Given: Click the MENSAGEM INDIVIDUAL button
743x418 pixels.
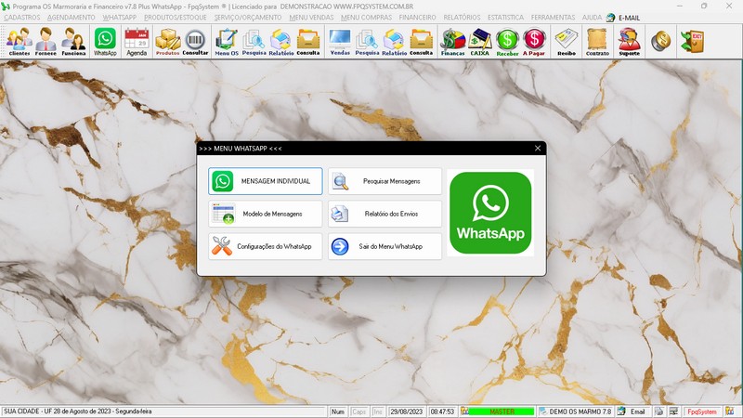Looking at the screenshot, I should [x=266, y=181].
